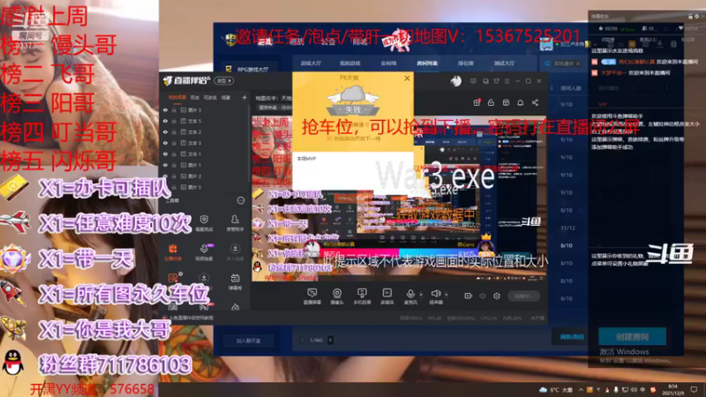Open 斗鱼直播伴侣使用教程 link
Viewport: 706px width, 397px height.
(192, 318)
